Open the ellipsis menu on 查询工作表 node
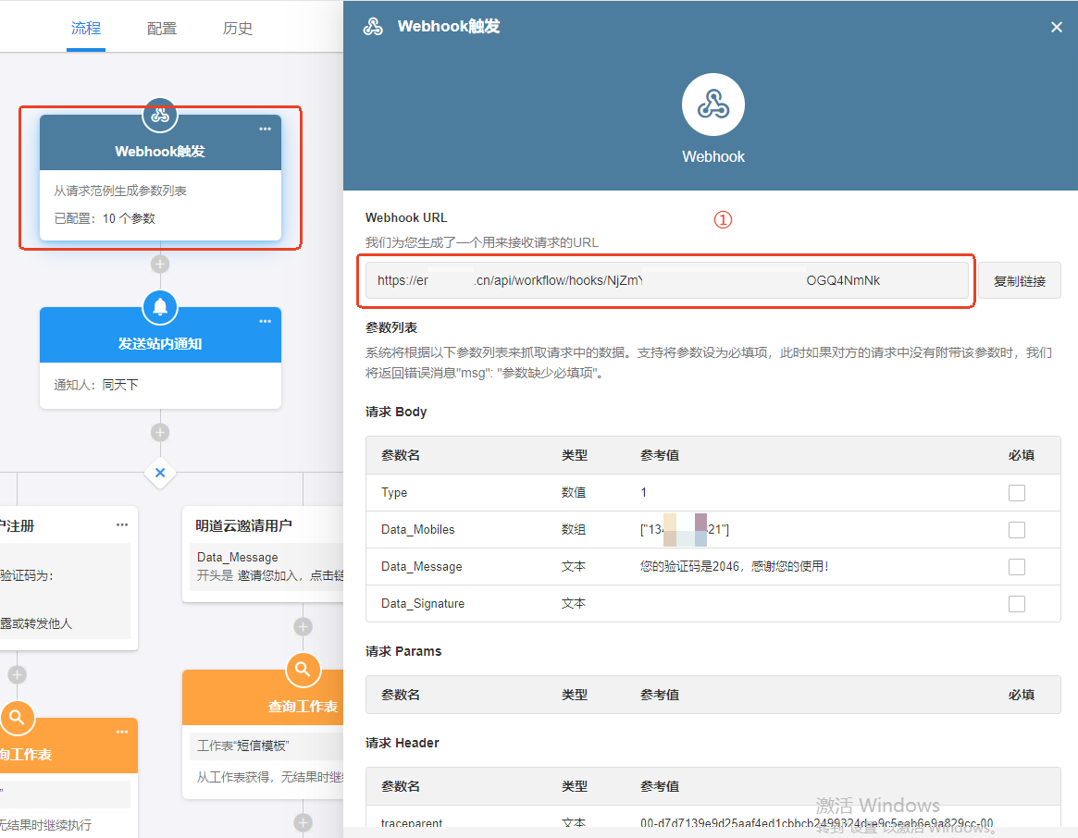This screenshot has width=1078, height=838. pyautogui.click(x=122, y=732)
